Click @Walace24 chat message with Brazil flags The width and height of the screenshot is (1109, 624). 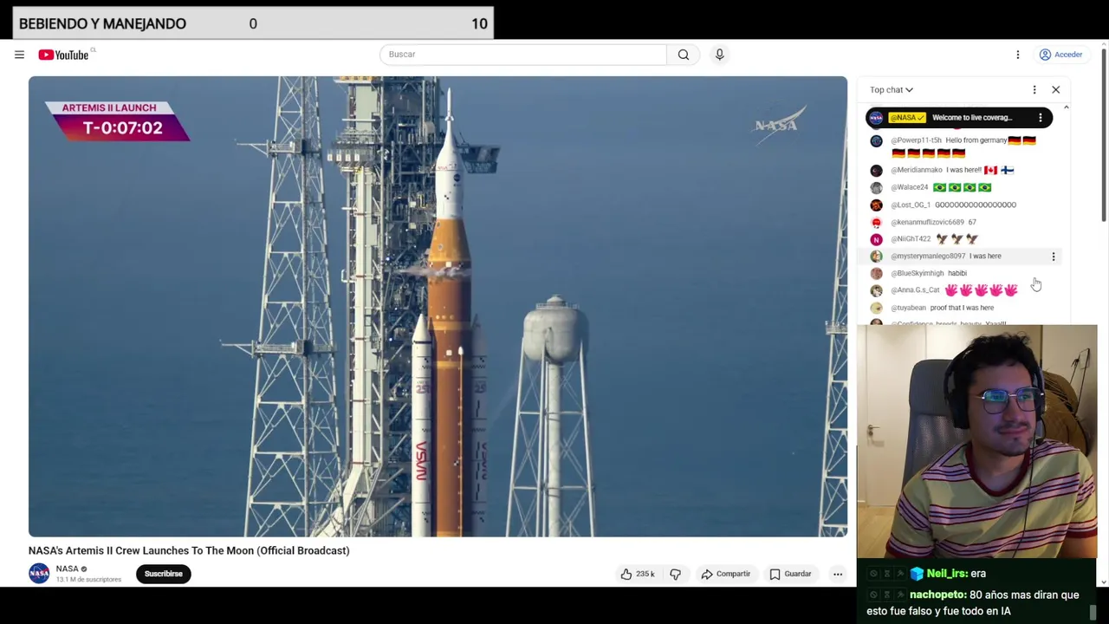click(962, 187)
